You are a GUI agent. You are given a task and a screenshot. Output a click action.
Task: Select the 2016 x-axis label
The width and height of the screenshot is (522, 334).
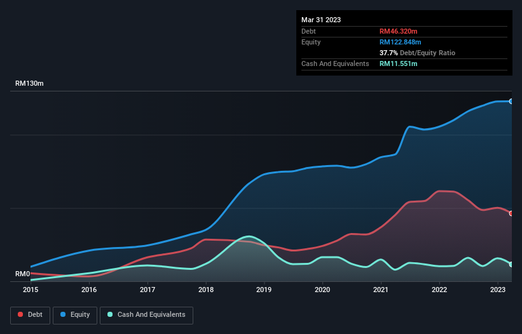click(x=89, y=290)
